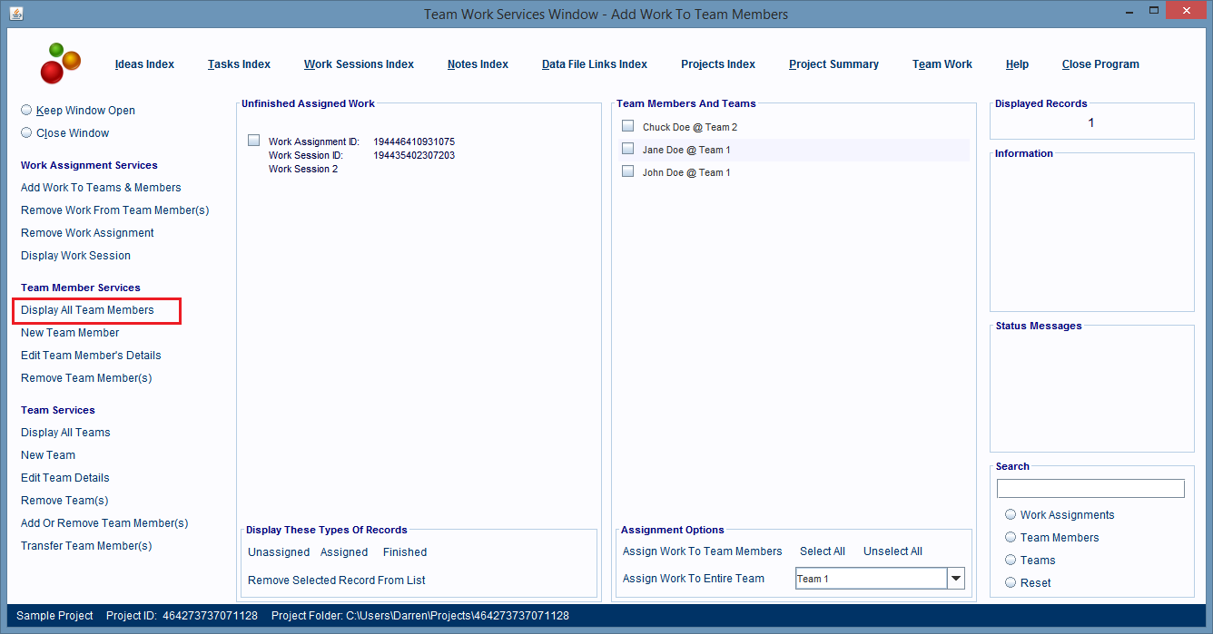Screen dimensions: 1213x634
Task: Tick the Chuck Doe @ Team 2 checkbox
Action: [x=627, y=126]
